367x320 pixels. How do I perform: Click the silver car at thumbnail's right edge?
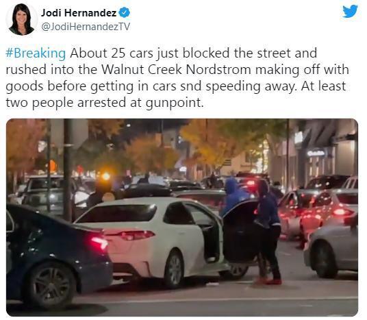coord(331,250)
